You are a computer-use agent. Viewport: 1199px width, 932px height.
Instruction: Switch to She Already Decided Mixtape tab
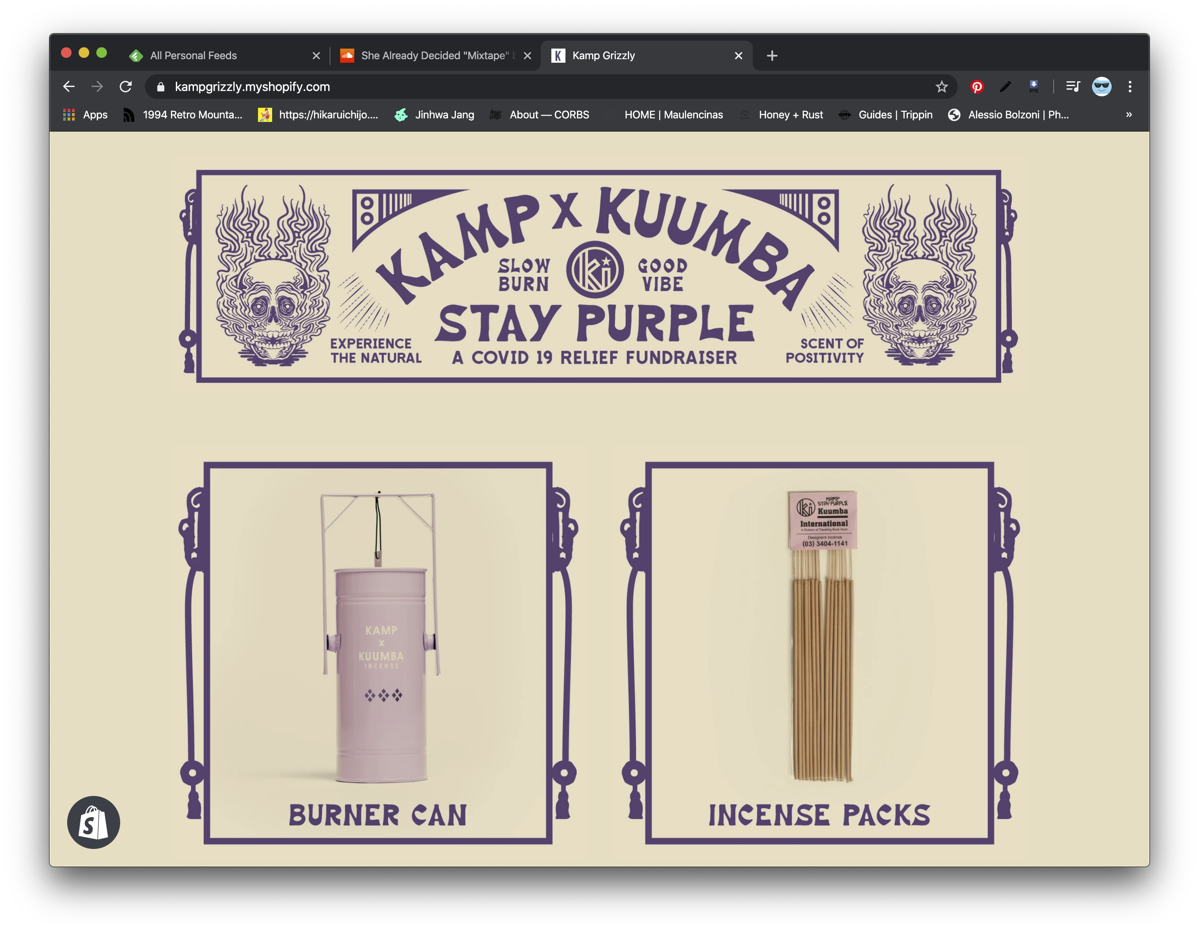tap(434, 56)
